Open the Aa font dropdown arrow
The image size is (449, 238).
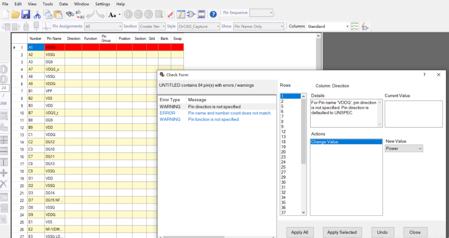click(x=120, y=14)
